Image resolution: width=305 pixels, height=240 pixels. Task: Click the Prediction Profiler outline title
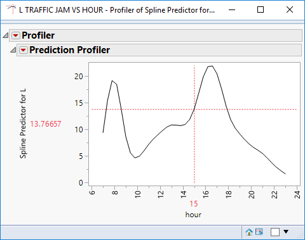69,50
